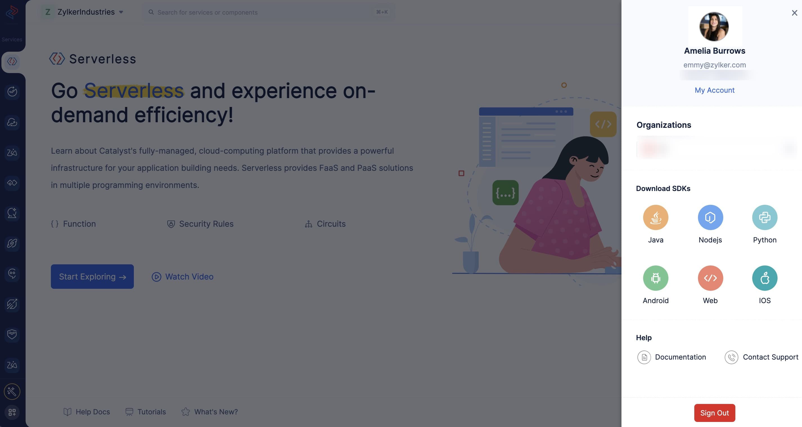The width and height of the screenshot is (802, 427).
Task: Select the Android SDK download icon
Action: (655, 278)
